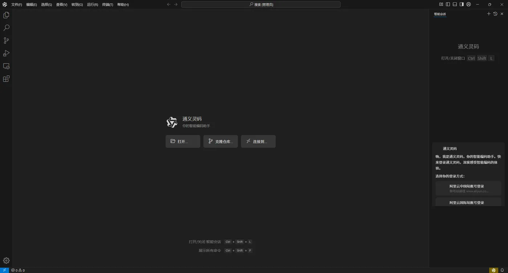Start a new chat with plus icon
The image size is (508, 273).
489,14
